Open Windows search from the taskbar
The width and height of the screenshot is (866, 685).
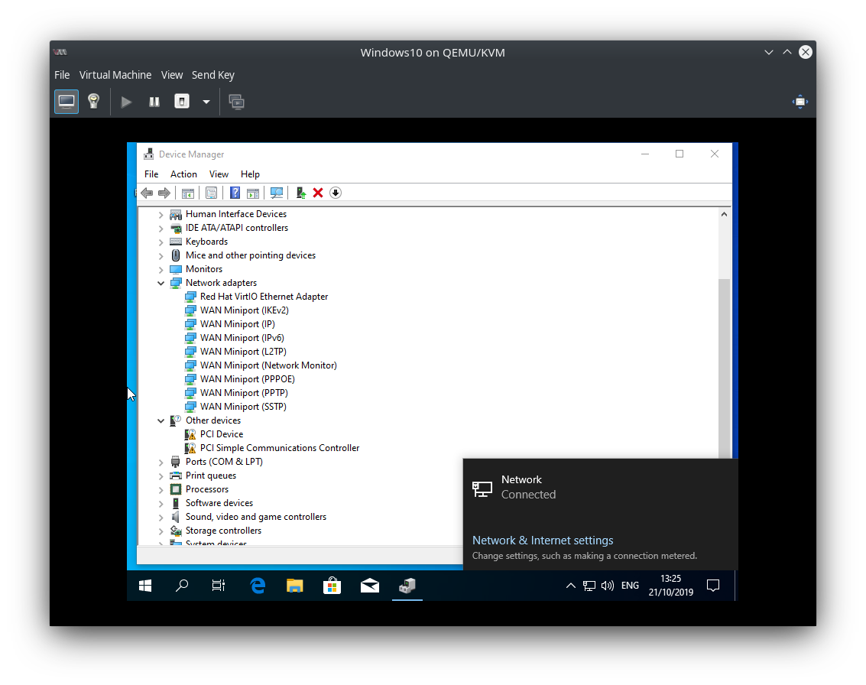tap(182, 586)
